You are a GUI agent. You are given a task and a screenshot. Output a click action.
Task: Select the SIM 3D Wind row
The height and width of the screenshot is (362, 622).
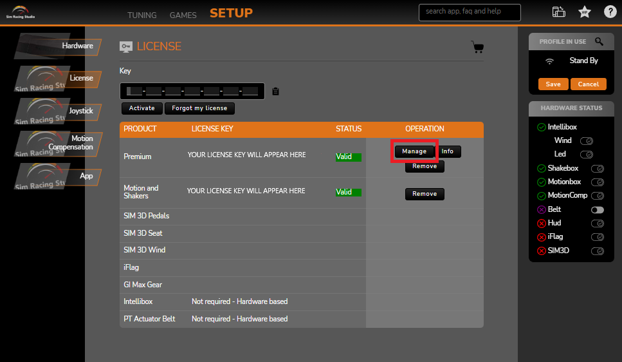coord(302,251)
